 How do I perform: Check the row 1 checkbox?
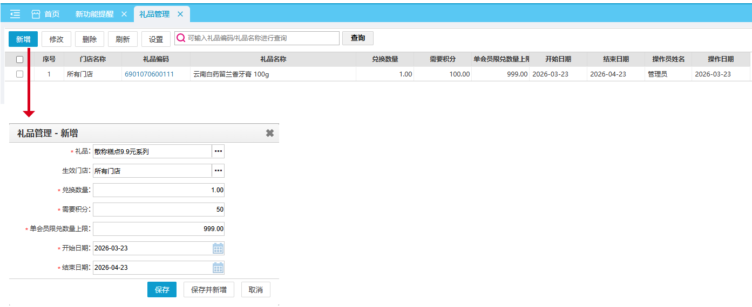point(20,74)
